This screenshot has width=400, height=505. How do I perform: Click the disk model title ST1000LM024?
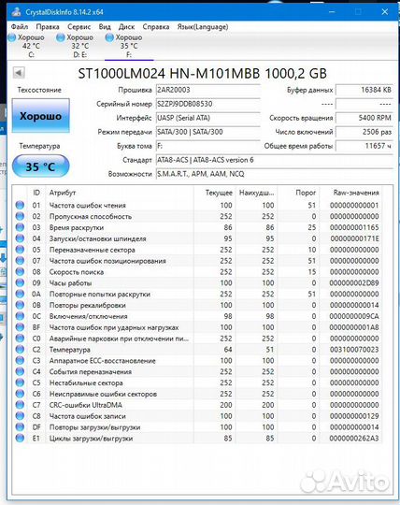pos(203,74)
